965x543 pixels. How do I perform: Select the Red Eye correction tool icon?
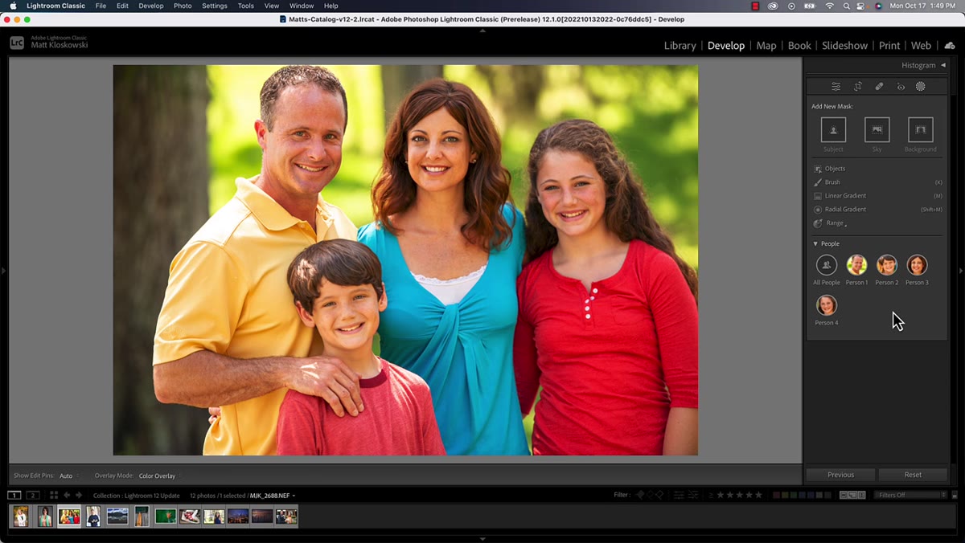pos(901,87)
